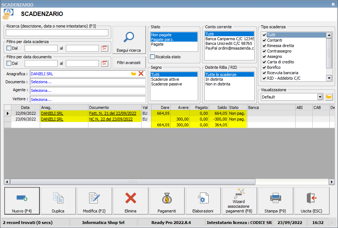Open Pagamenti money bag button

[x=167, y=200]
